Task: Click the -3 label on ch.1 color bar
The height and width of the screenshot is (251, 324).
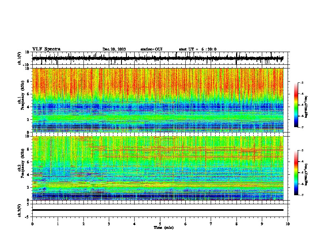Action: pos(302,82)
